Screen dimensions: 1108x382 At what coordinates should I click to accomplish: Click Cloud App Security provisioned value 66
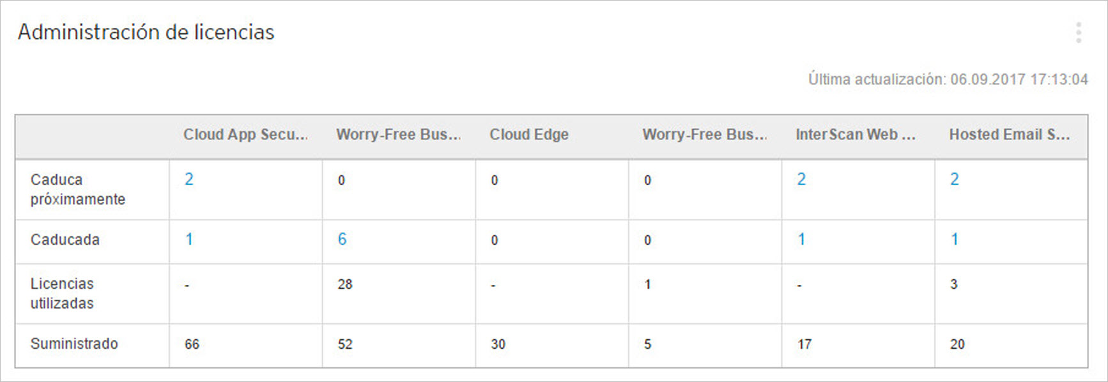tap(192, 345)
